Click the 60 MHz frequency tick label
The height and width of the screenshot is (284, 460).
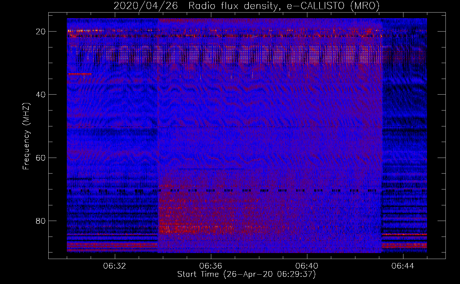coord(41,158)
